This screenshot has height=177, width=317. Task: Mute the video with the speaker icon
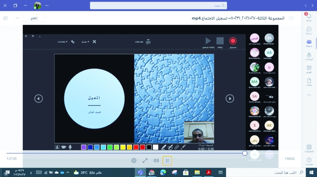(x=156, y=161)
